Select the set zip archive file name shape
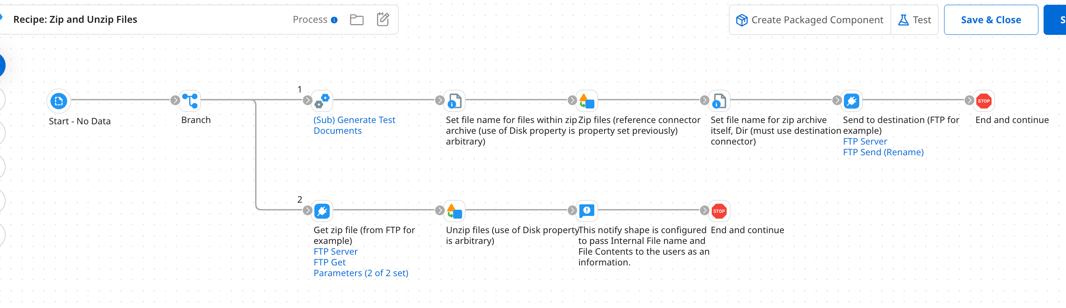The height and width of the screenshot is (308, 1066). click(719, 101)
